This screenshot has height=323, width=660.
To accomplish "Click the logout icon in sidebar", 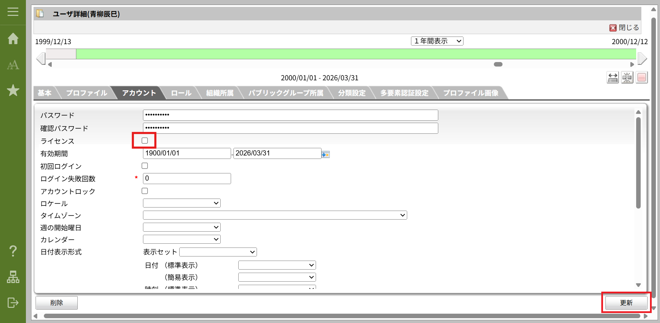I will coord(13,303).
